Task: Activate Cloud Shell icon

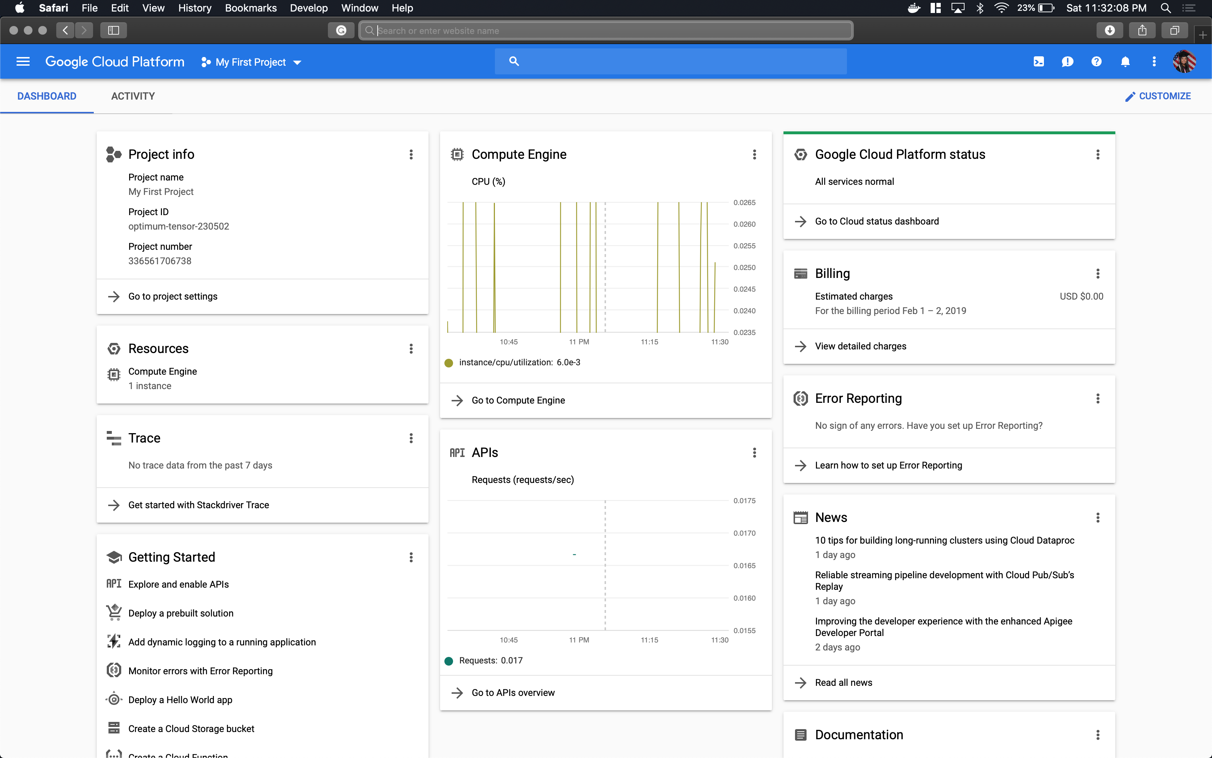Action: pos(1038,62)
